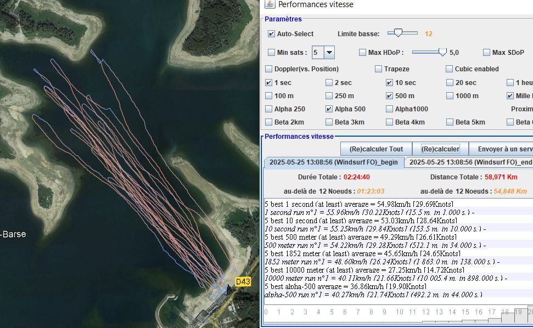533x328 pixels.
Task: Enable the Doppler(vs. Position) option
Action: point(269,69)
